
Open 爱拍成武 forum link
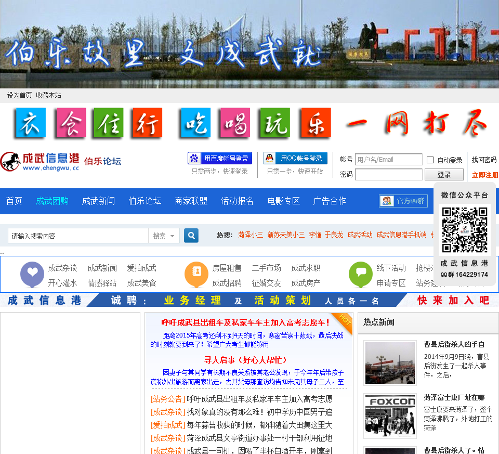(x=141, y=268)
